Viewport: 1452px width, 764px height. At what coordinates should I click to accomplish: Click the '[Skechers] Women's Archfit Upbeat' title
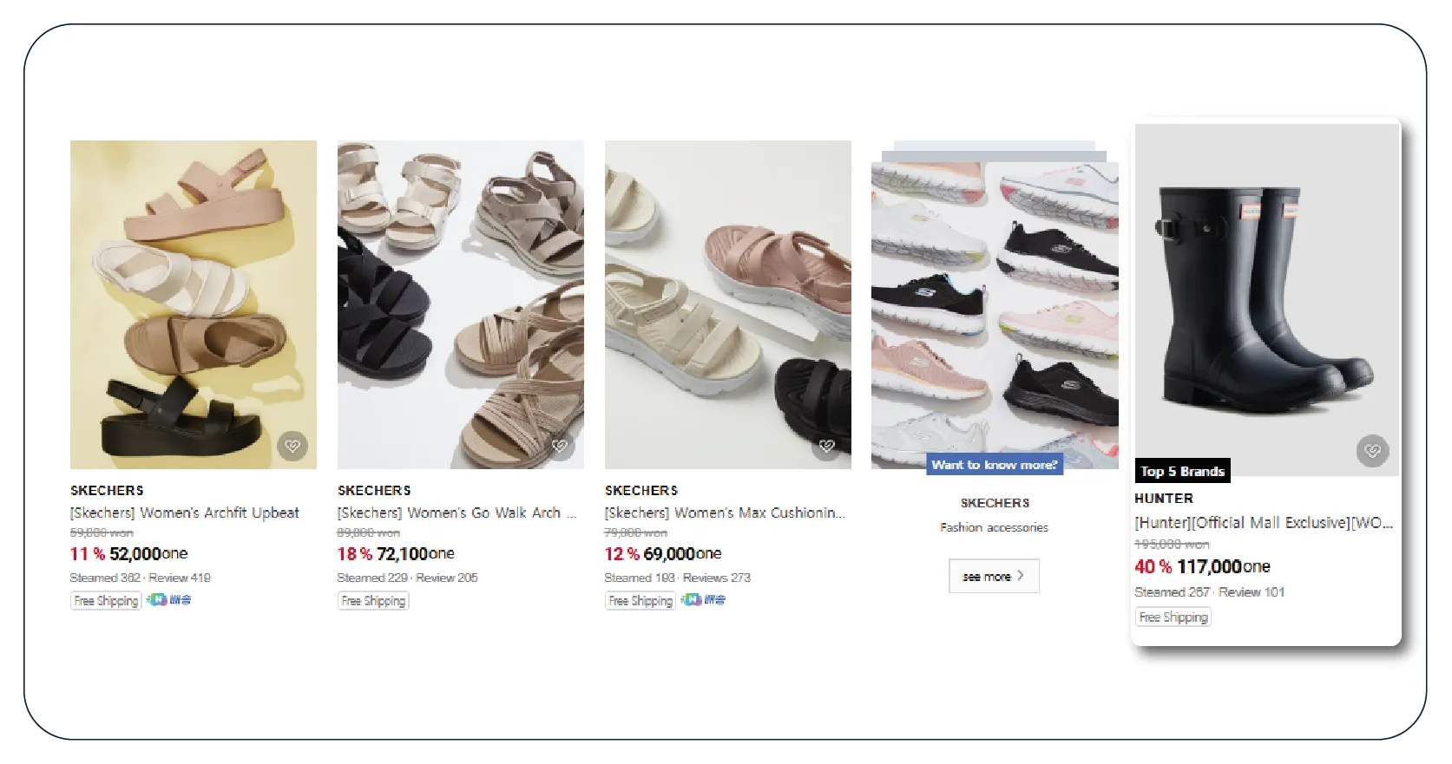pos(184,513)
